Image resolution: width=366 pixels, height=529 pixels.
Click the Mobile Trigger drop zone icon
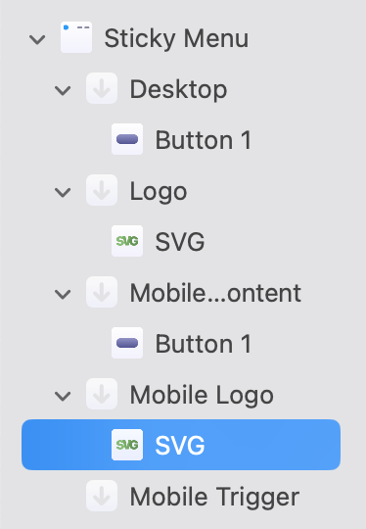coord(102,496)
